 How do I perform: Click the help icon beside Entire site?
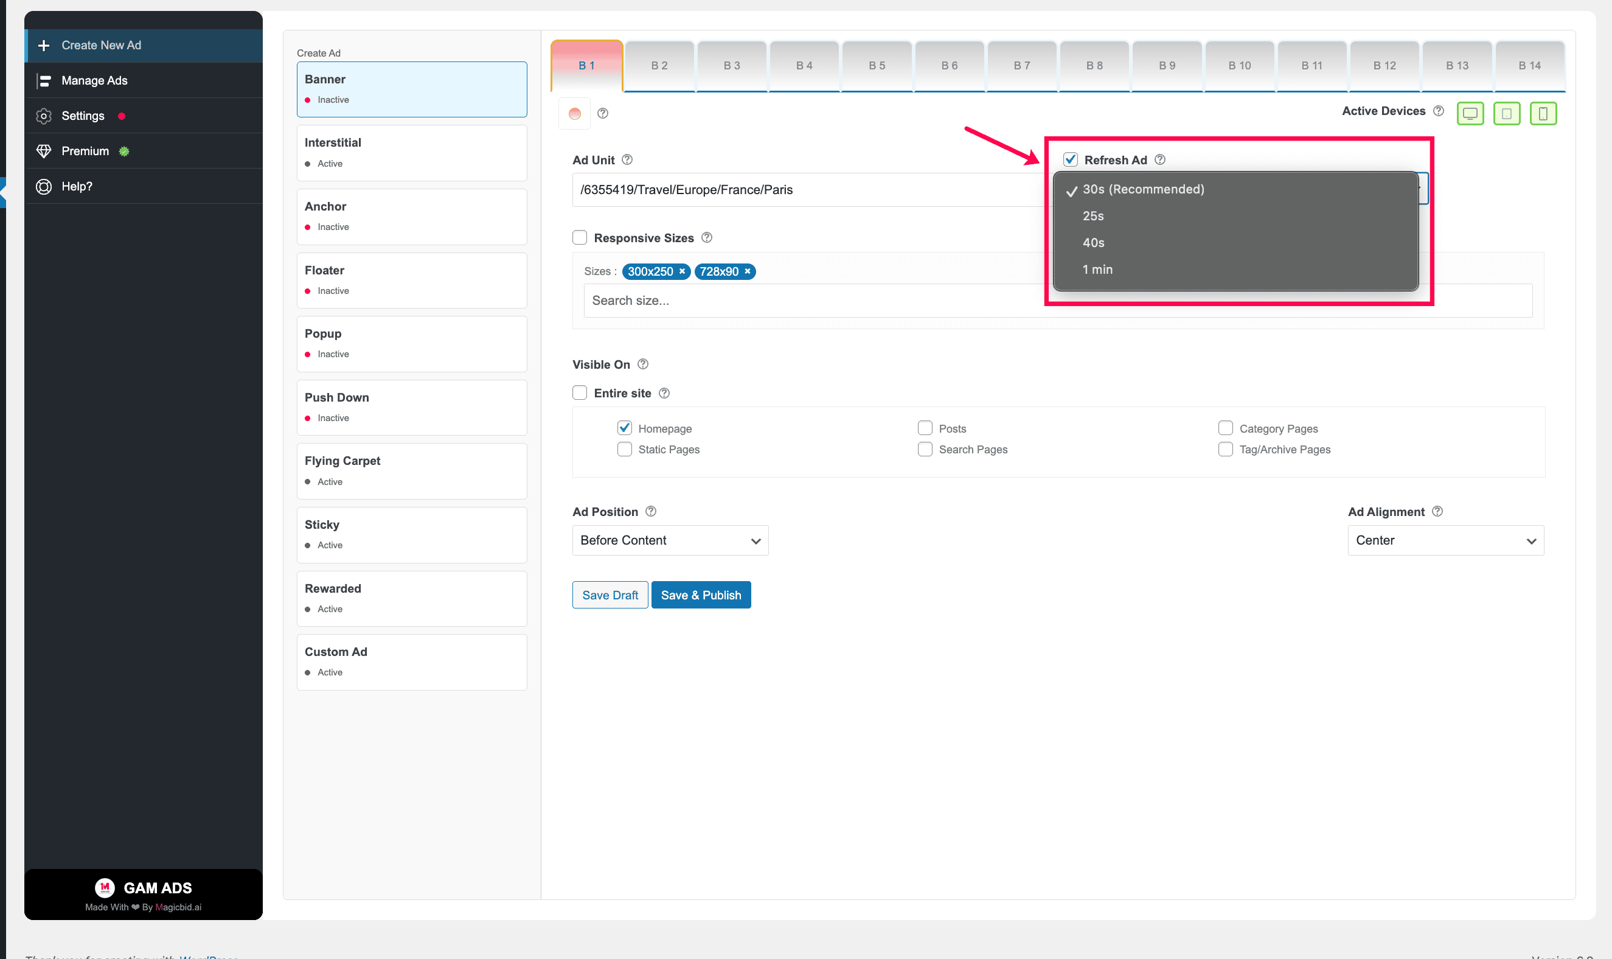click(664, 393)
